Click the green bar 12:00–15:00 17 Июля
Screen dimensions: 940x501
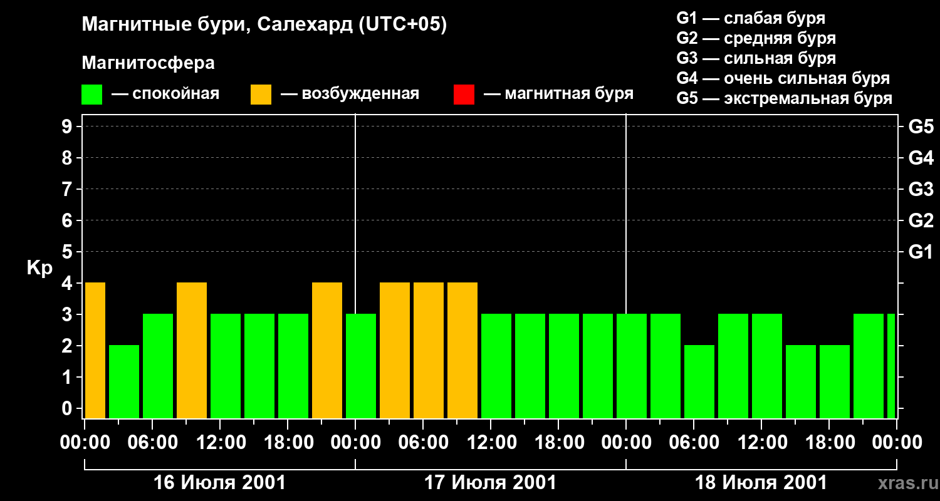(496, 366)
